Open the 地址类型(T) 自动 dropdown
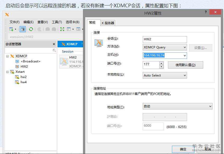Viewport: 224px width, 154px height. point(178,106)
